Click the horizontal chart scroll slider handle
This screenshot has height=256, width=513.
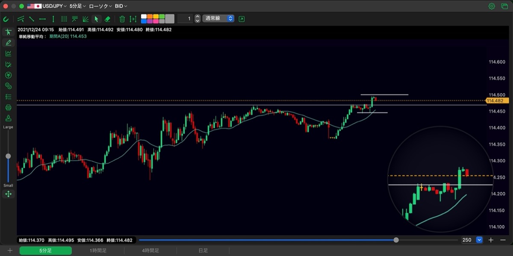(x=396, y=240)
